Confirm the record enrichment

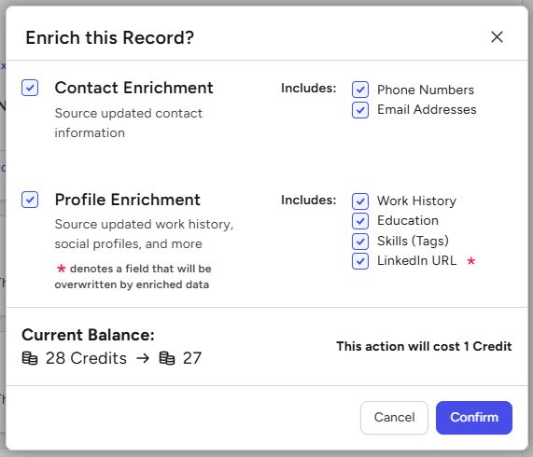pos(474,418)
